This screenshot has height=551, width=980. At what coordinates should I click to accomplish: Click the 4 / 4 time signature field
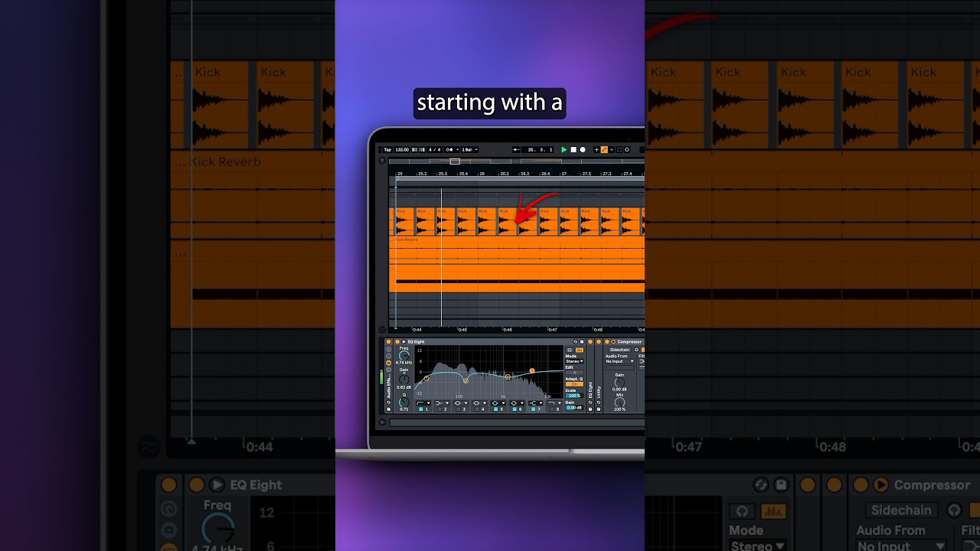pos(435,150)
